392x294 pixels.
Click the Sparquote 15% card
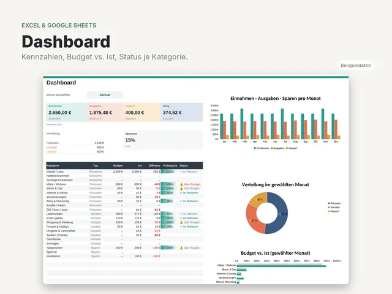(163, 140)
